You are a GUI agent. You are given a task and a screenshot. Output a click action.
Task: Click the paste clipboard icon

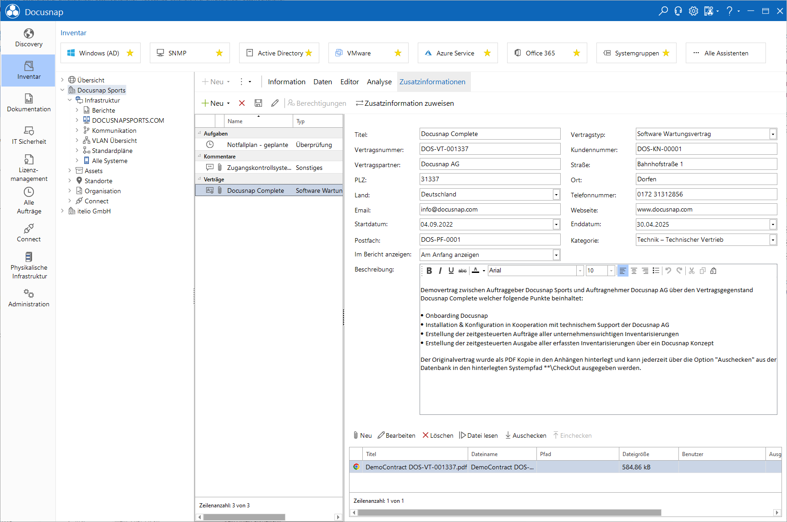point(713,271)
